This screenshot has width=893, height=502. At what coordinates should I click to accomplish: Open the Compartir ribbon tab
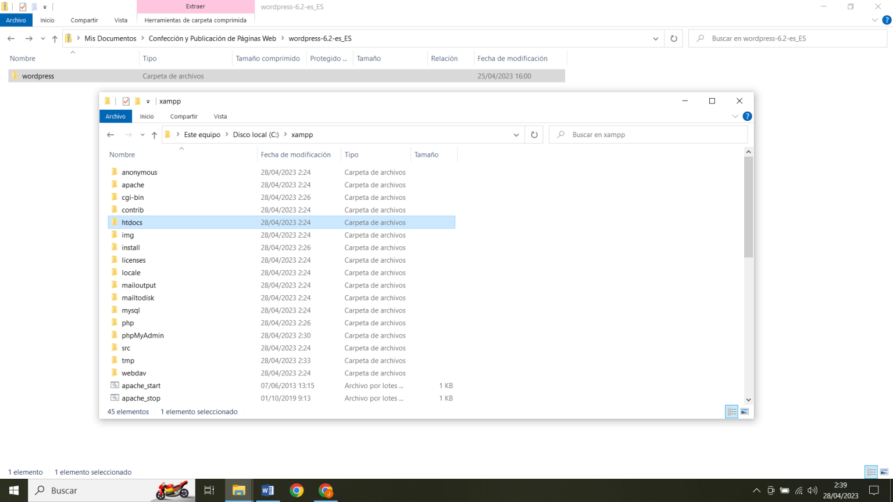(184, 116)
